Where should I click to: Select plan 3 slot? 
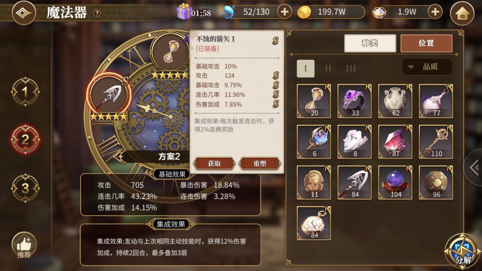pos(25,188)
